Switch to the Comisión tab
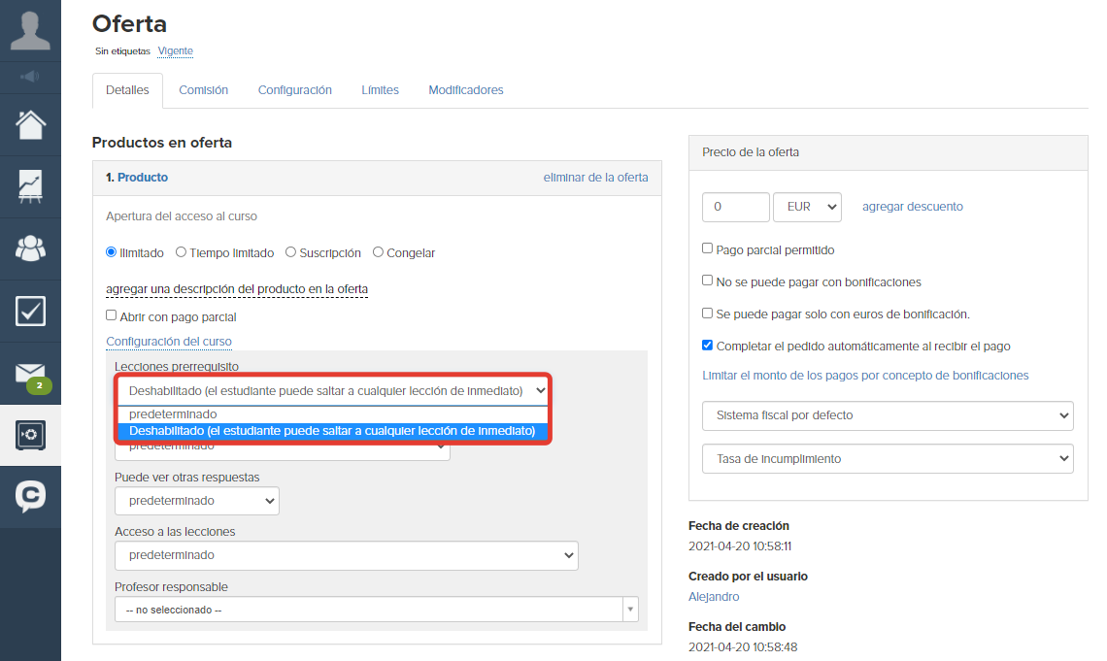The height and width of the screenshot is (661, 1107). [203, 90]
